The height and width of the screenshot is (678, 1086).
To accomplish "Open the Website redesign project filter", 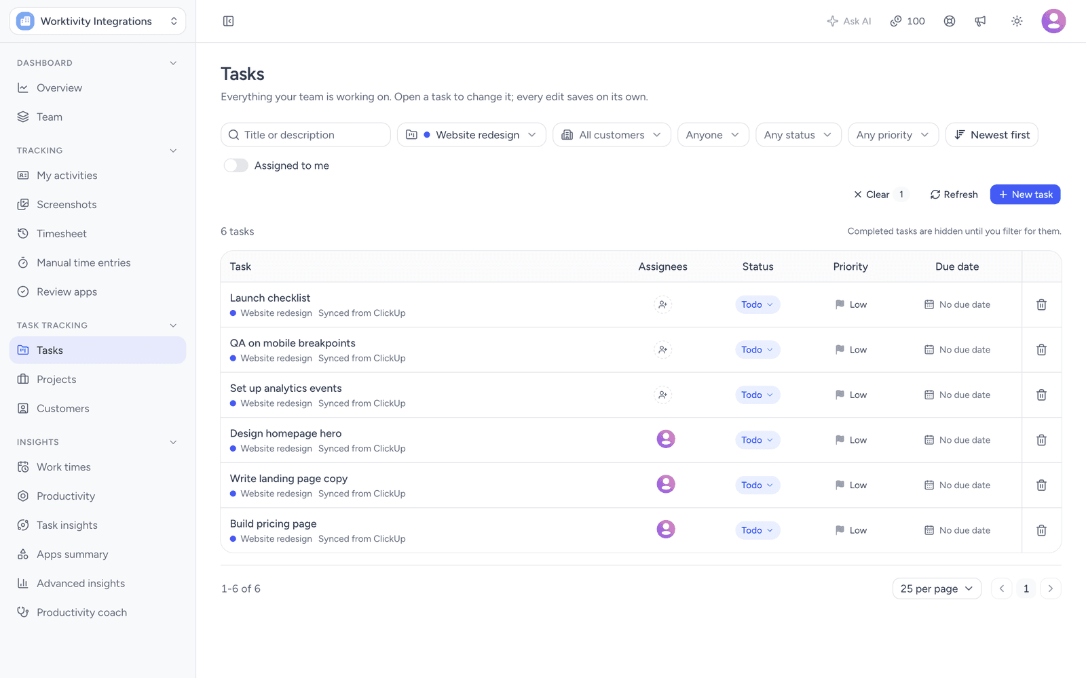I will (471, 135).
